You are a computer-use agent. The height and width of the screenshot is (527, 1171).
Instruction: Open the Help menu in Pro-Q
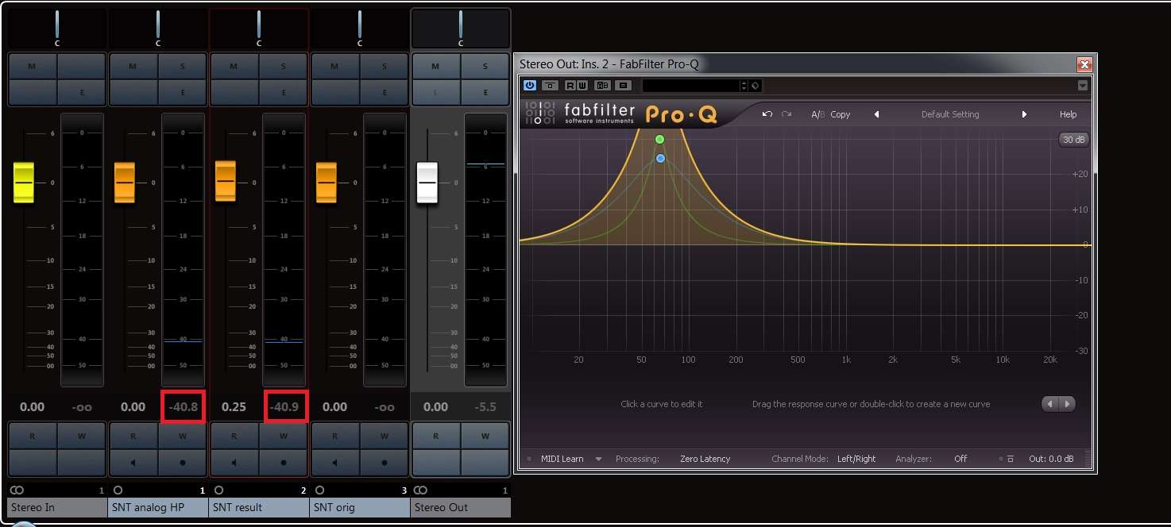coord(1068,114)
